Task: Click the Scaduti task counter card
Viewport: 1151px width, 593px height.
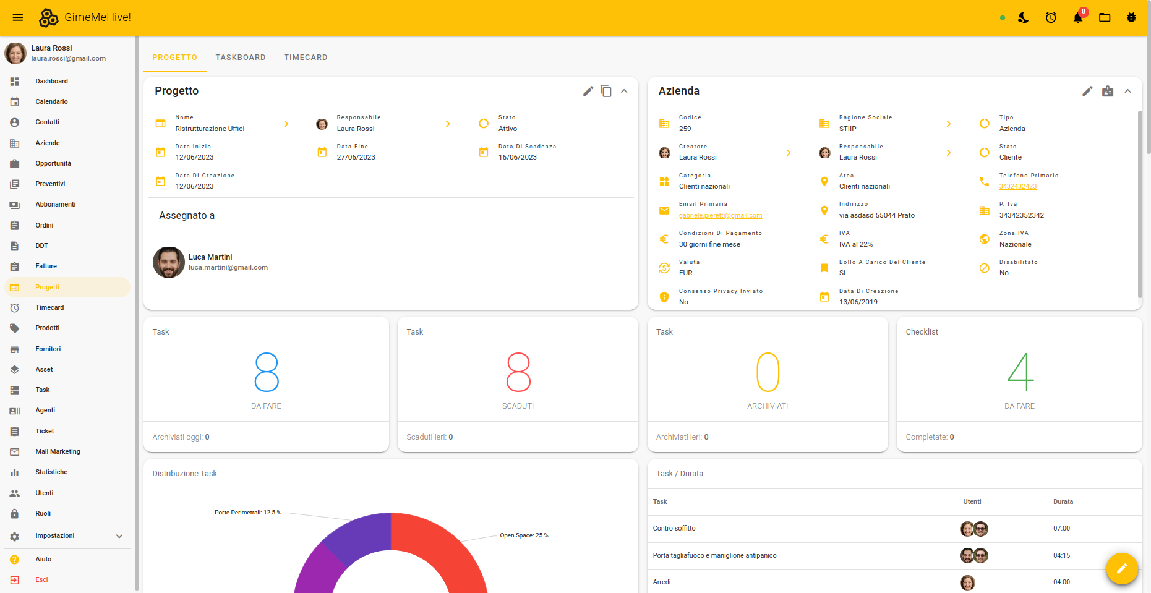Action: 518,384
